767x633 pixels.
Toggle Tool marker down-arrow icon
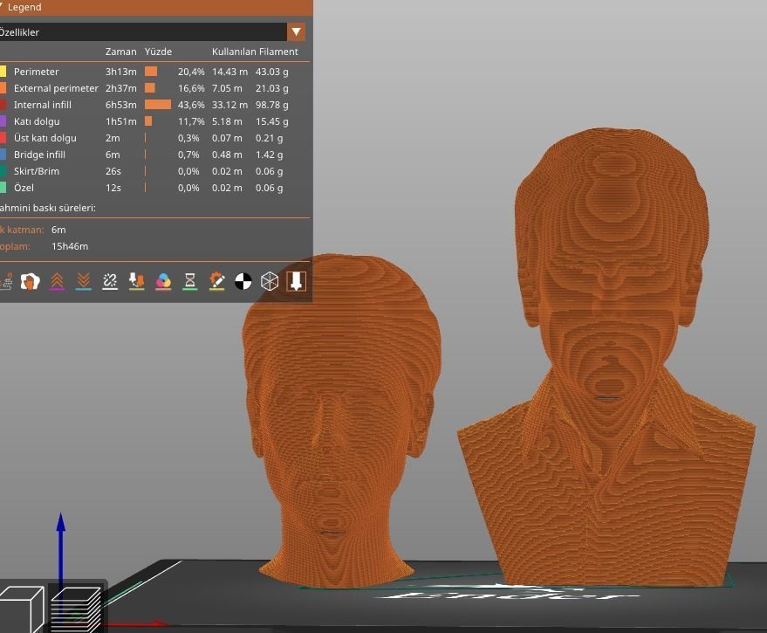coord(297,281)
